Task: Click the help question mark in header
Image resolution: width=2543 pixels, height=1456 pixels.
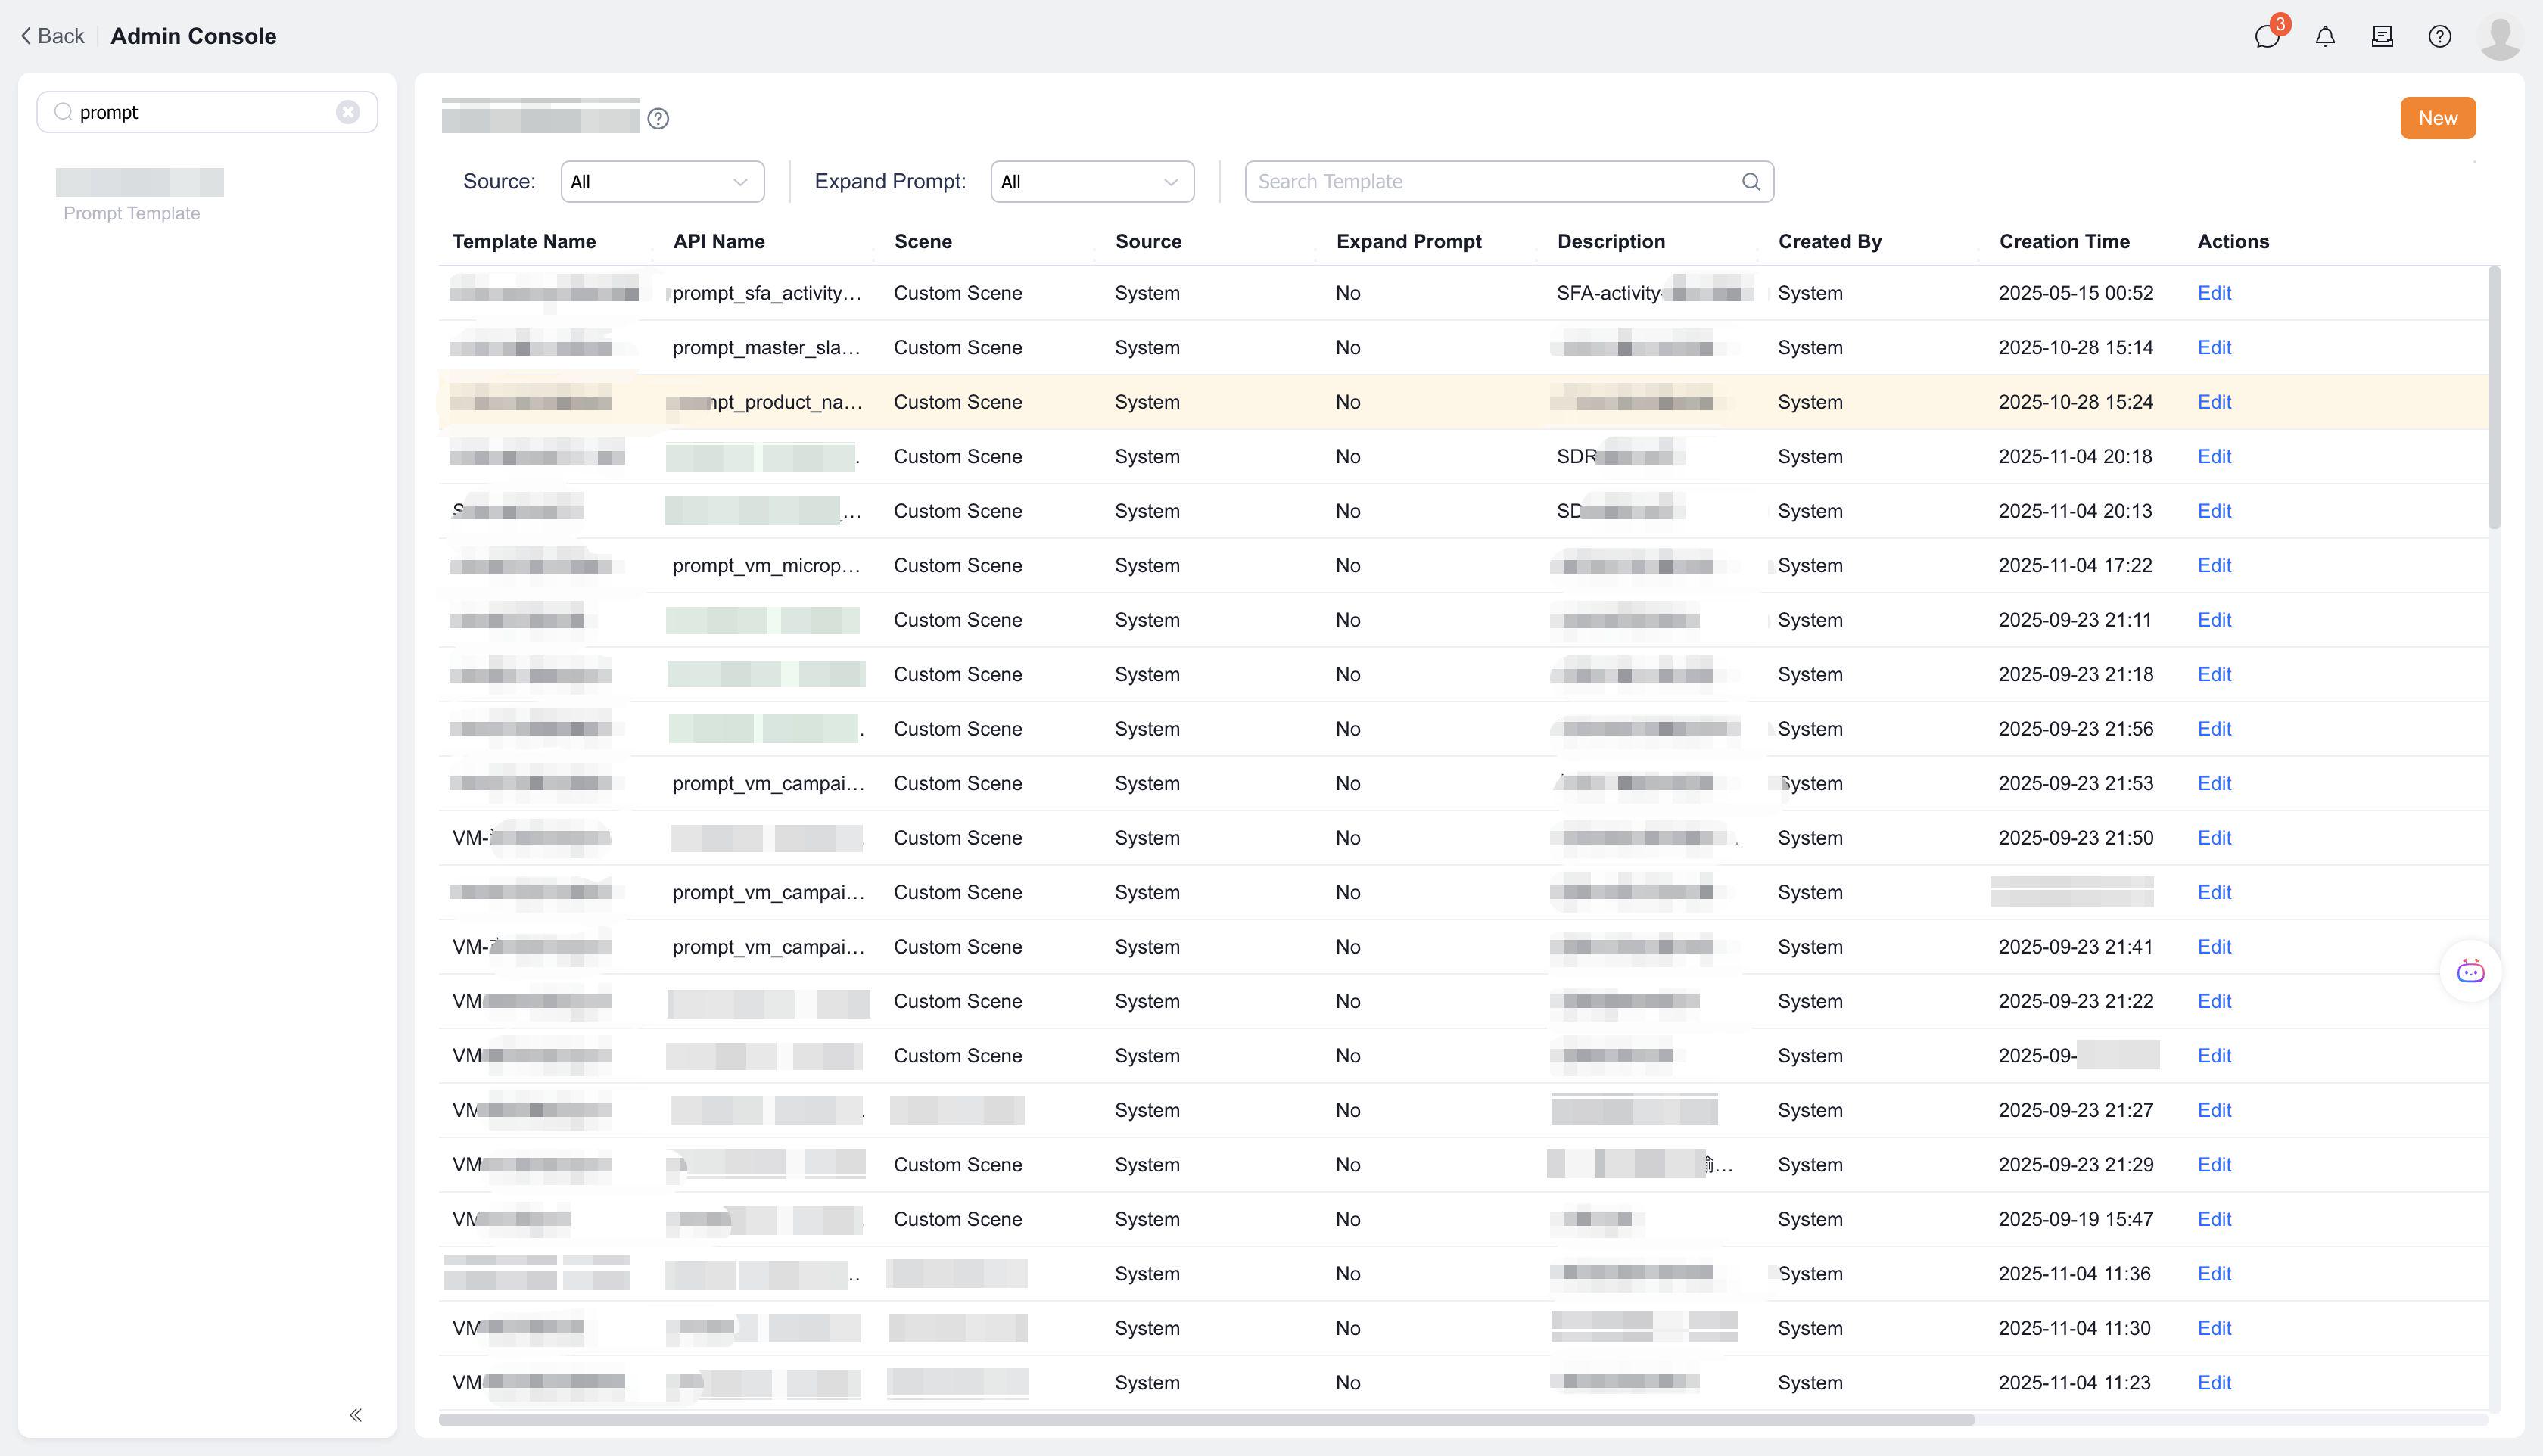Action: pos(2439,37)
